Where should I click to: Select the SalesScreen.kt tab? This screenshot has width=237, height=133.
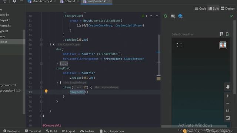click(x=97, y=1)
